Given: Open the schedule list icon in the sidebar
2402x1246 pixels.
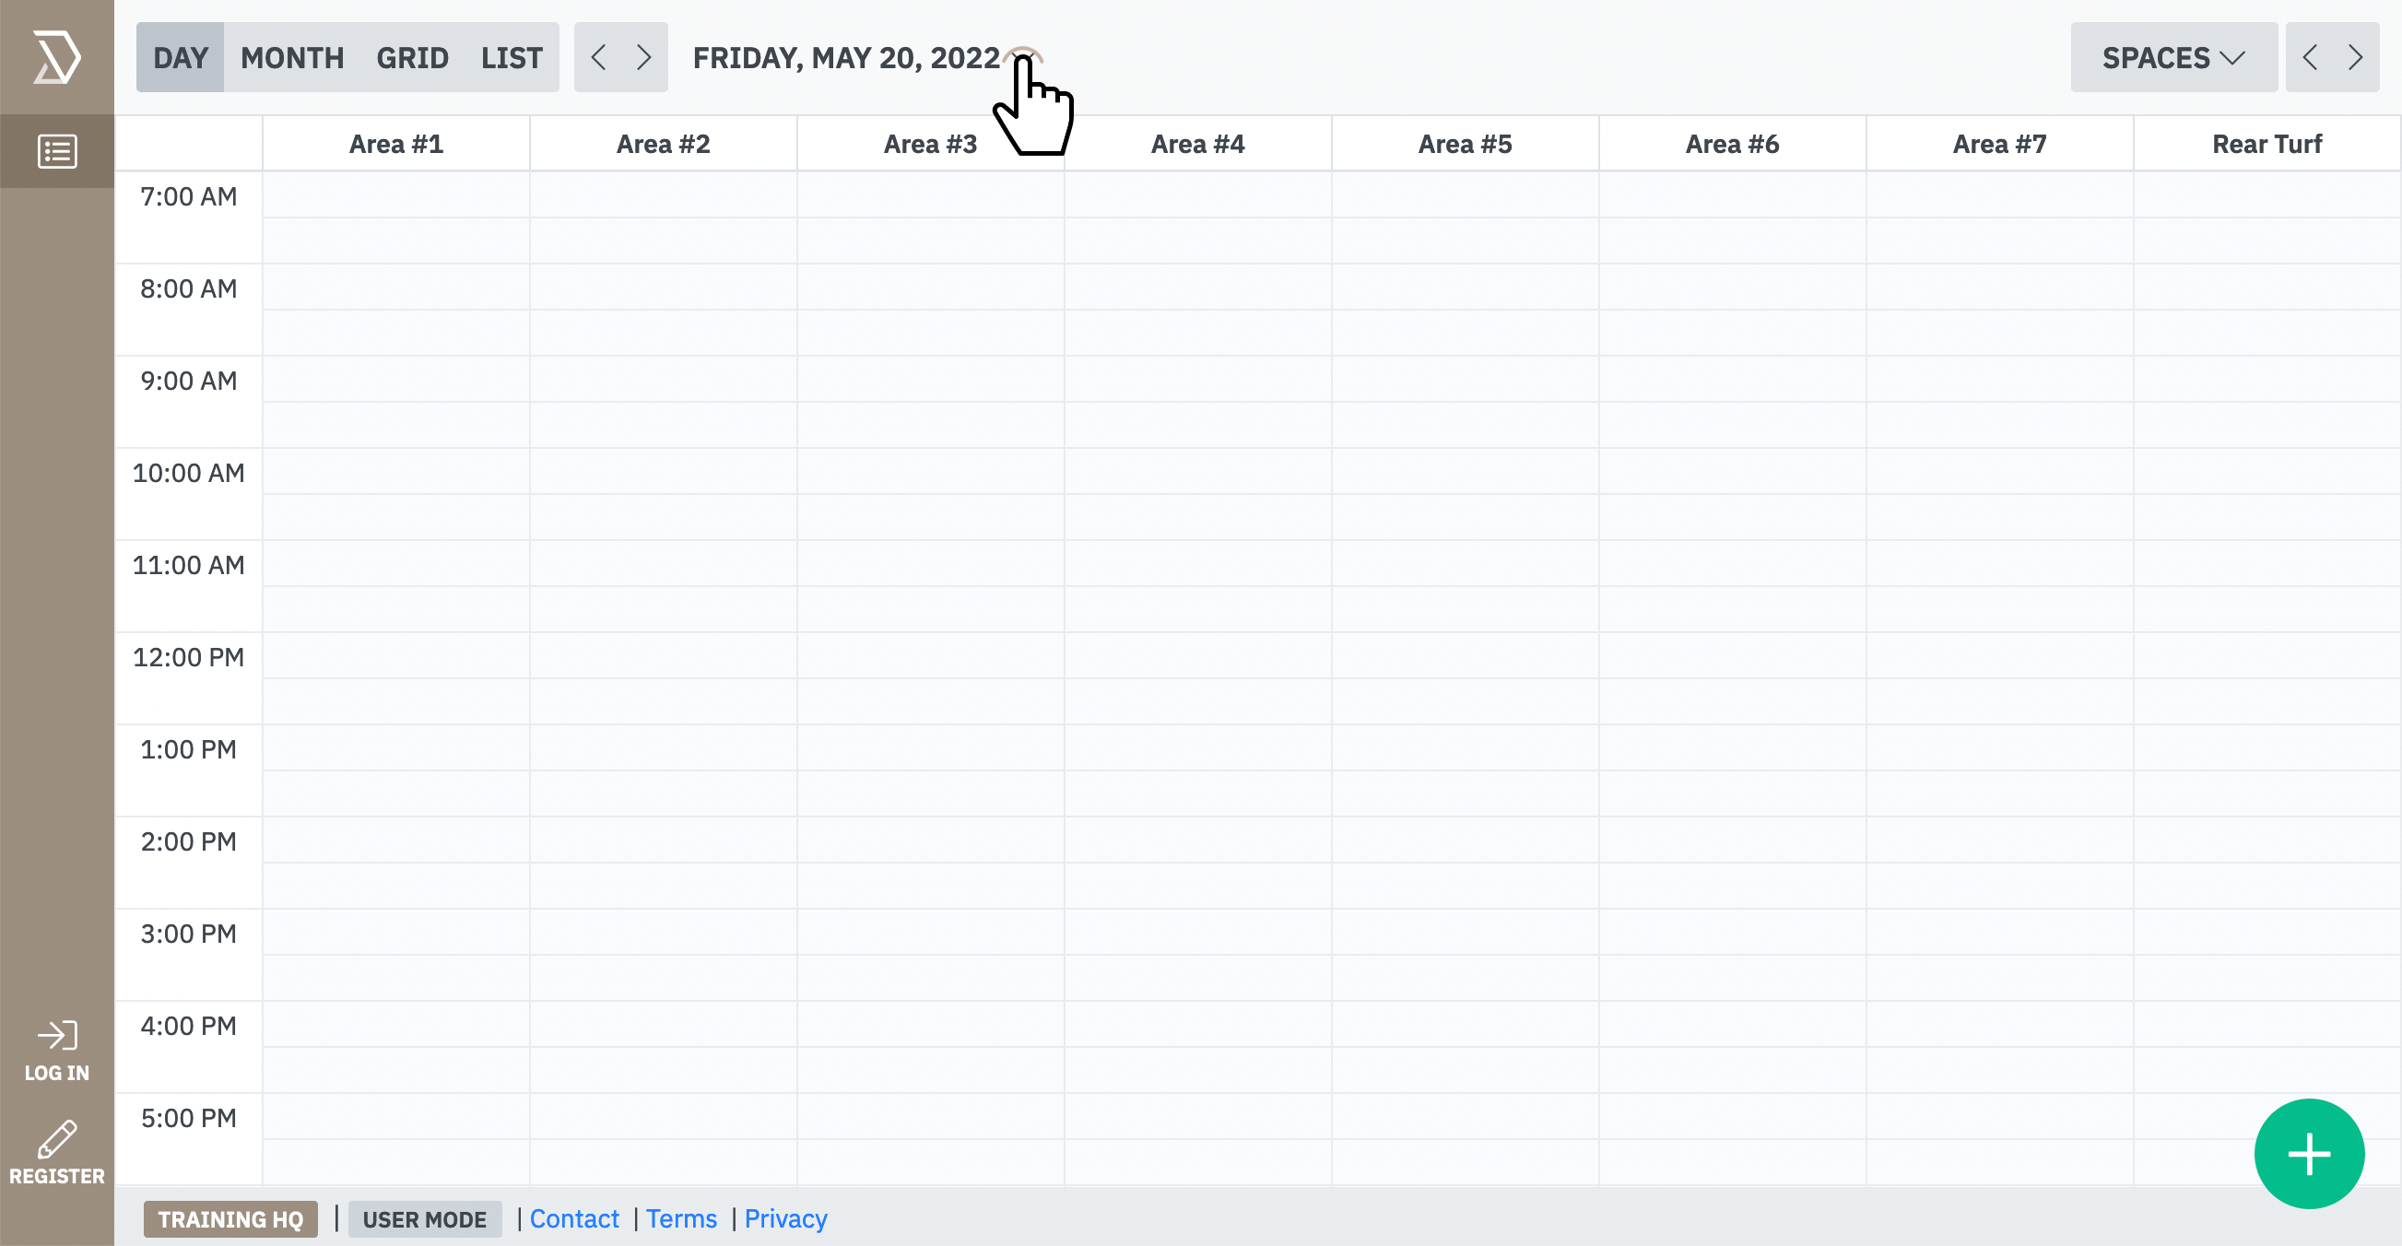Looking at the screenshot, I should pyautogui.click(x=57, y=151).
